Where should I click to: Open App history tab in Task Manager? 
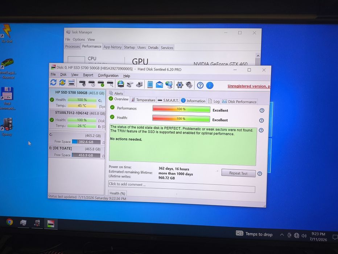(112, 47)
